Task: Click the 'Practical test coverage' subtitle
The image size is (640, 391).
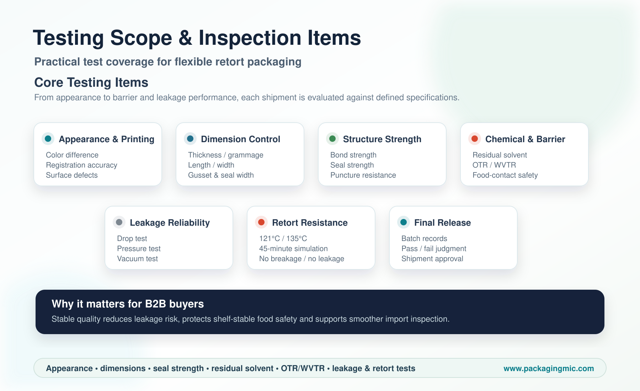Action: pyautogui.click(x=168, y=62)
